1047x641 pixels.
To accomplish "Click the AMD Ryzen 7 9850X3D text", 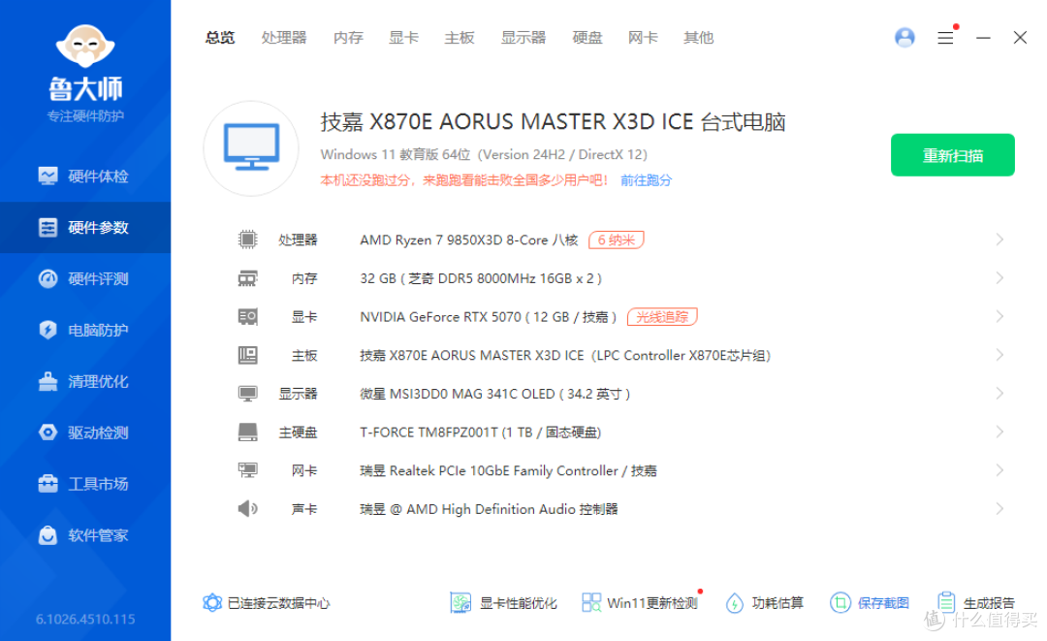I will 469,240.
